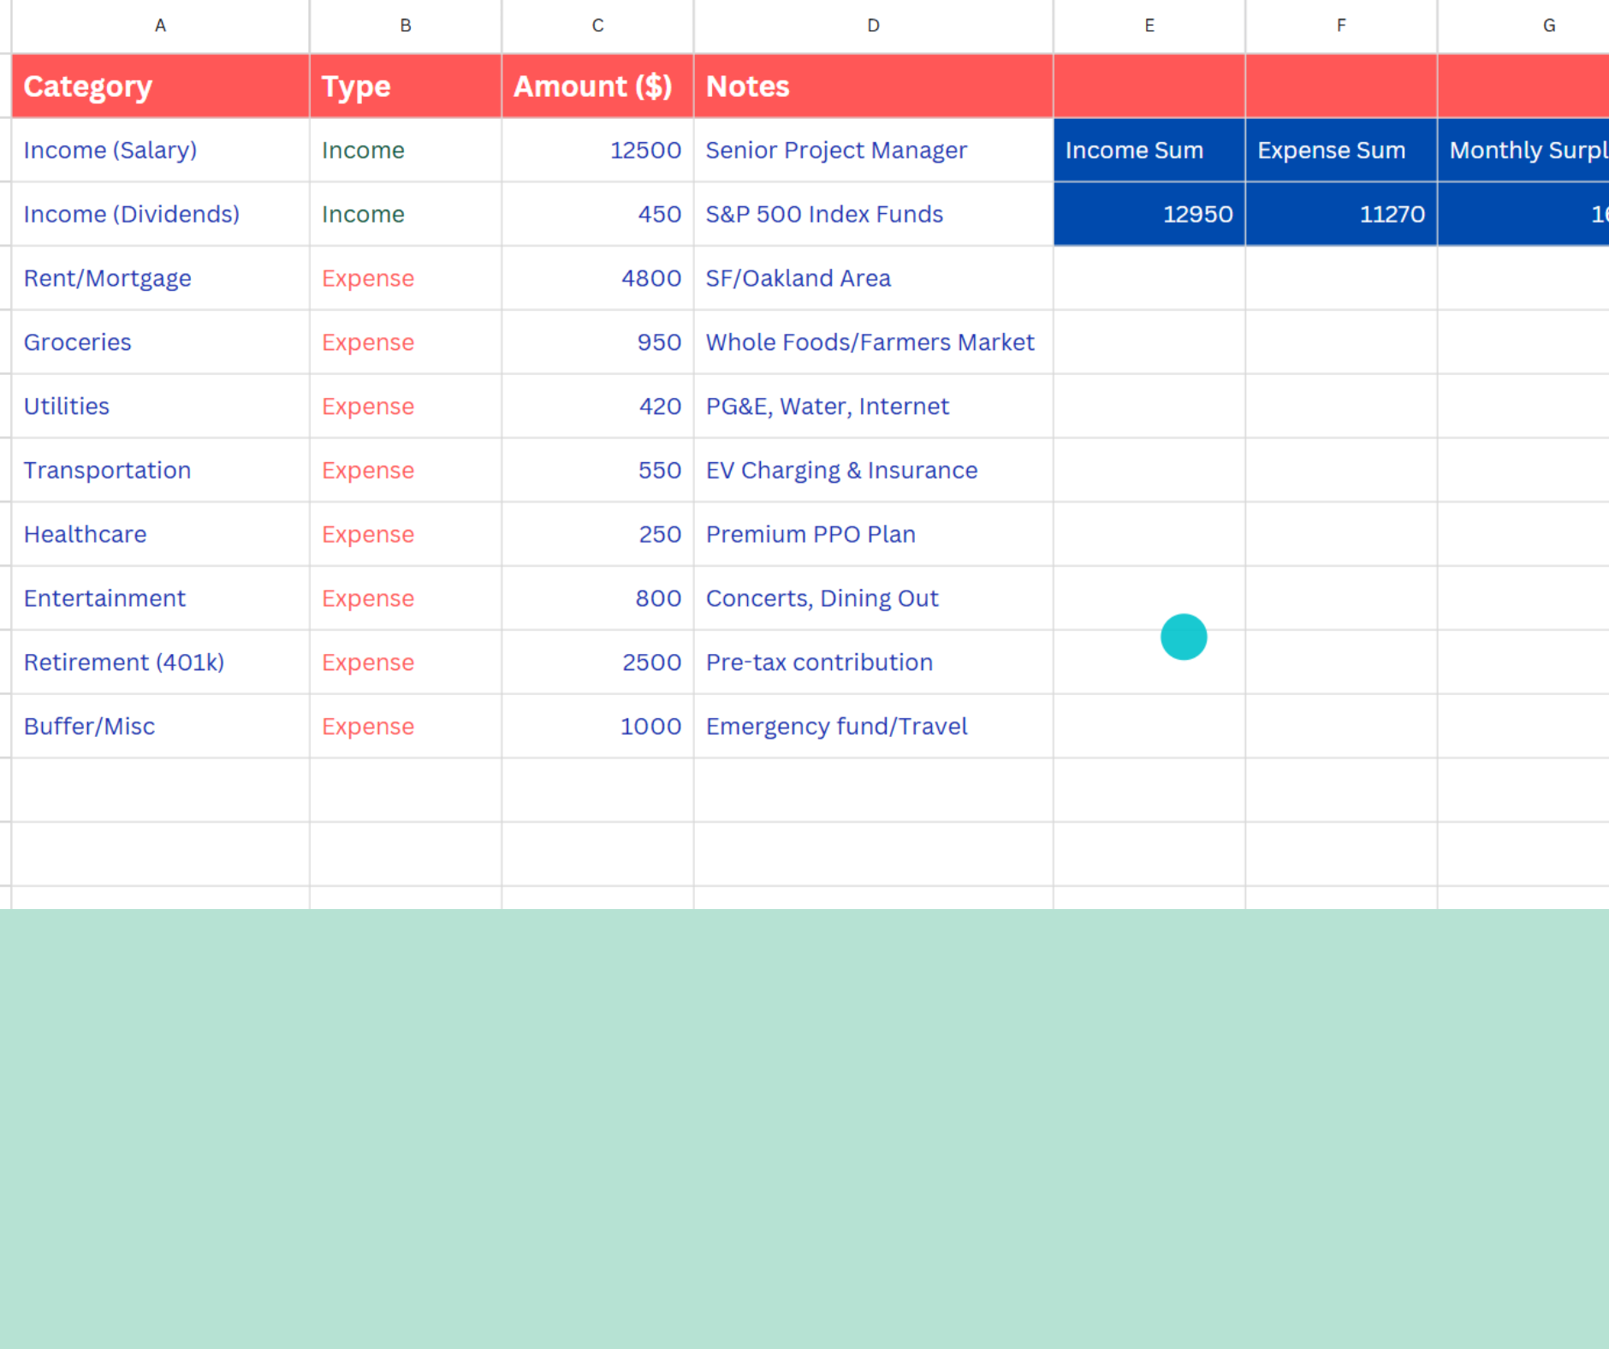
Task: Select column D header
Action: pos(873,26)
